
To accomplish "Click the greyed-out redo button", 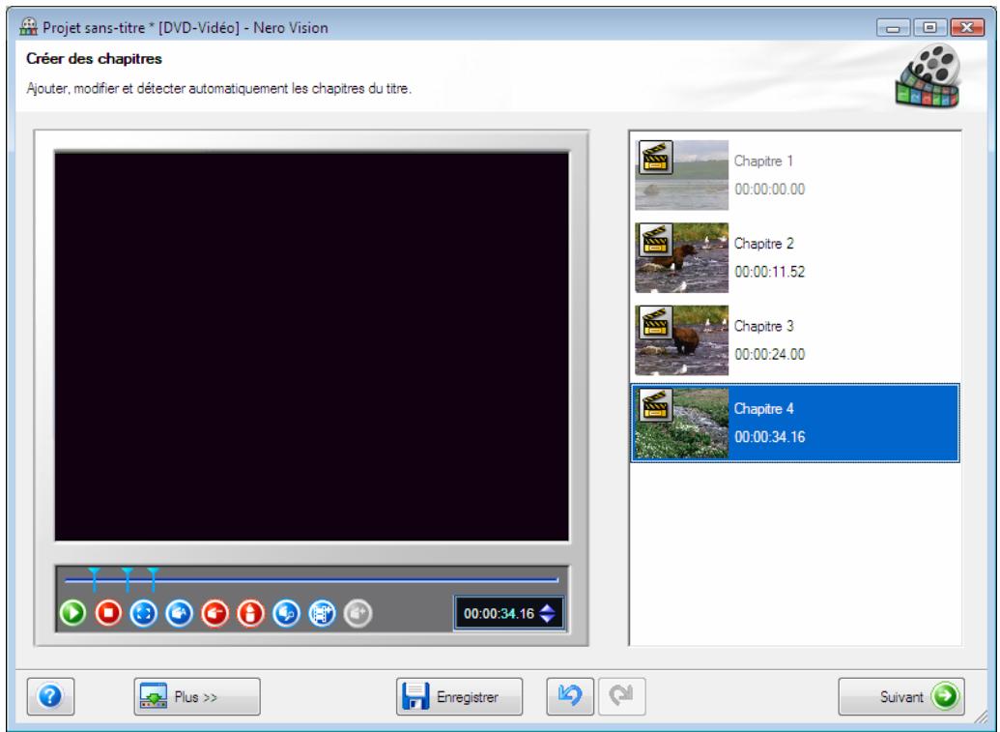I will point(621,696).
